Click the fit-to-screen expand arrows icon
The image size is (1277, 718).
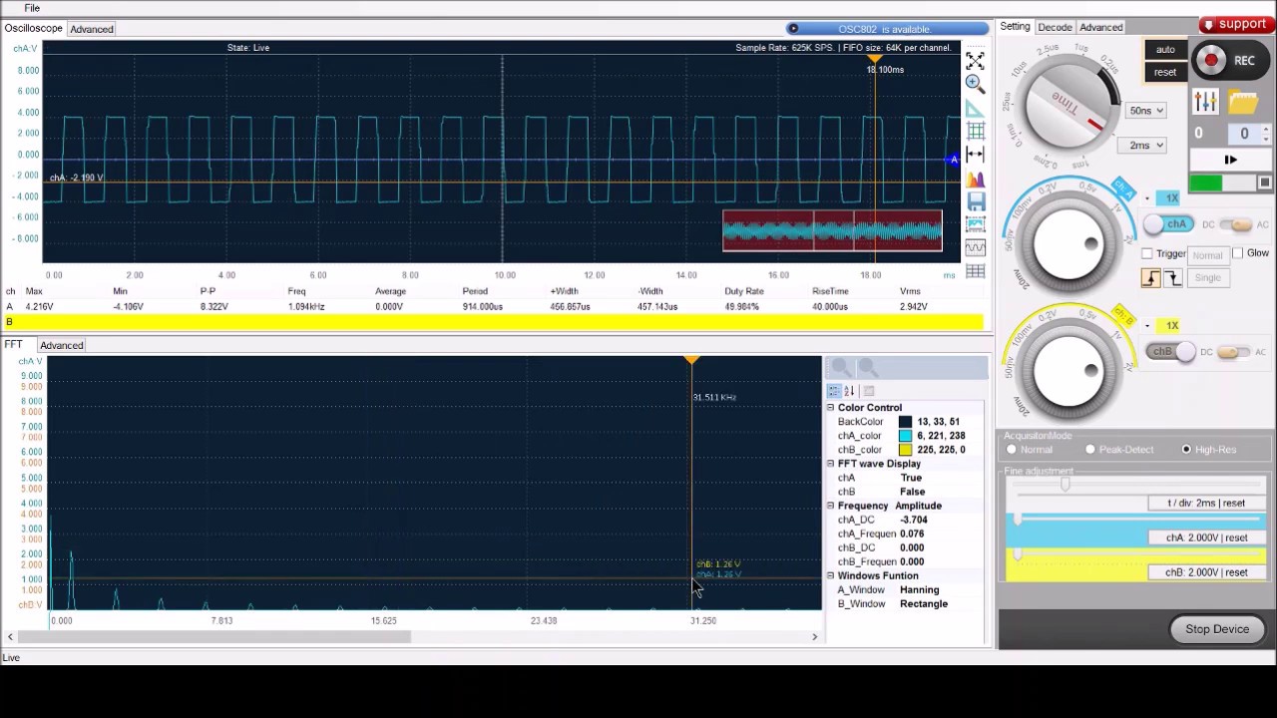[x=975, y=62]
